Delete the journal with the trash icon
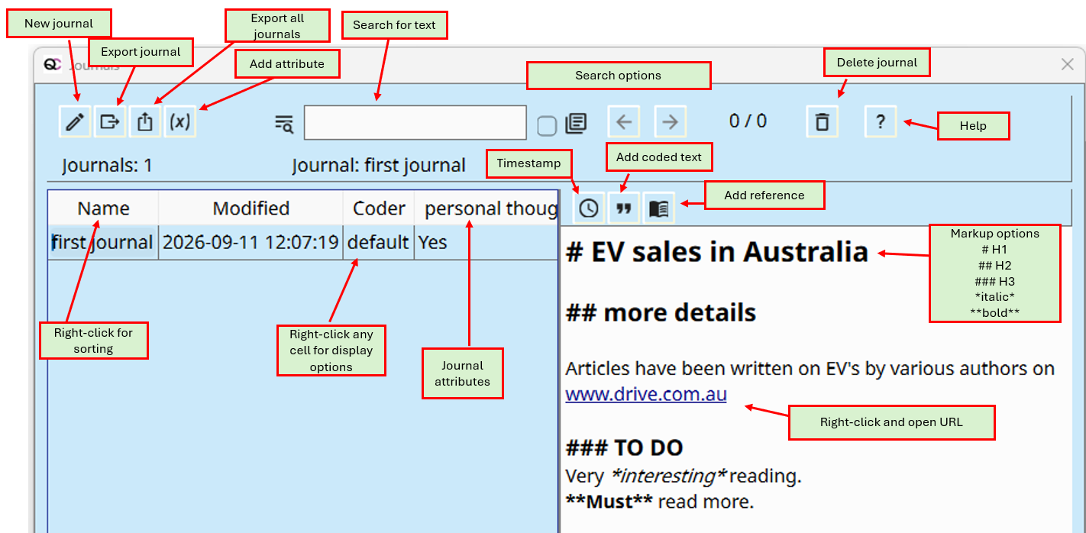This screenshot has height=533, width=1086. (x=823, y=121)
